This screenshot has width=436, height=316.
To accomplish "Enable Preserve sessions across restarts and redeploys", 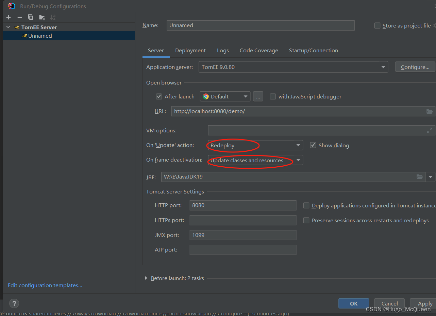I will point(306,220).
